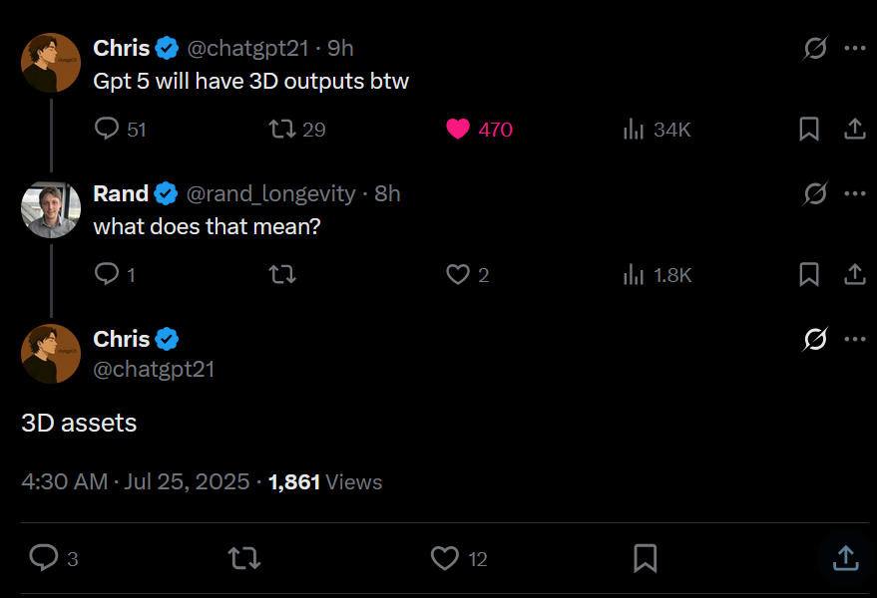Open Rand's profile via @rand_longevity handle
Screen dimensions: 877x598
coord(270,193)
